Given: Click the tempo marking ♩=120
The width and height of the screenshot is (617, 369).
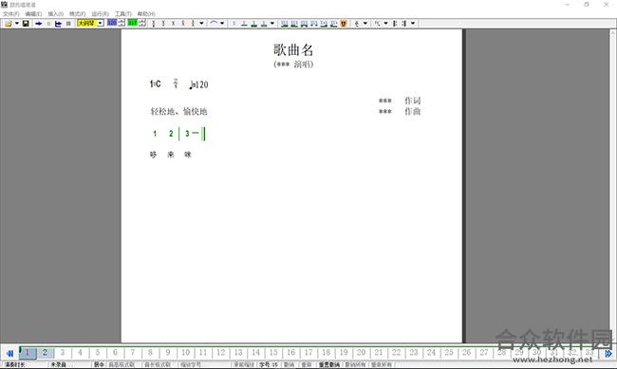Looking at the screenshot, I should click(198, 84).
